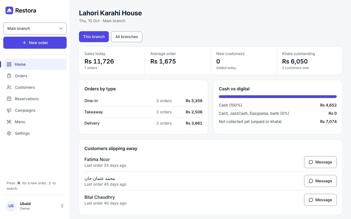Click the New customers count 0
Image resolution: width=351 pixels, height=219 pixels.
click(218, 61)
